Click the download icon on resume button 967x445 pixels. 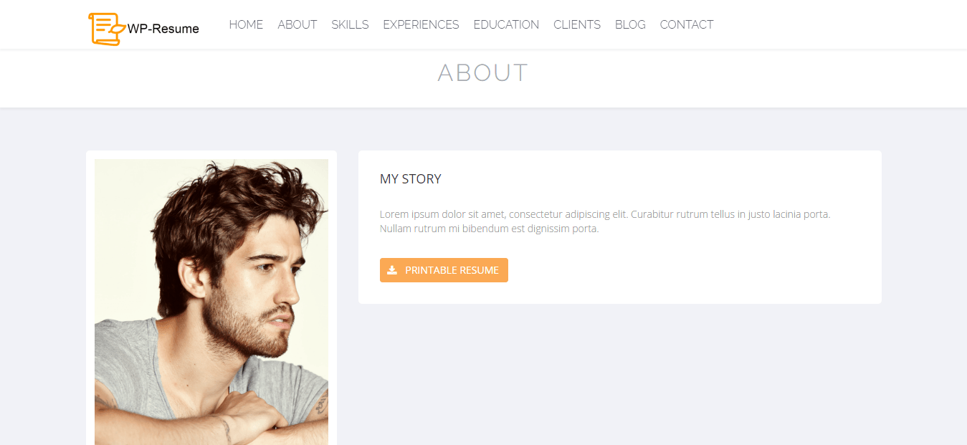(392, 270)
